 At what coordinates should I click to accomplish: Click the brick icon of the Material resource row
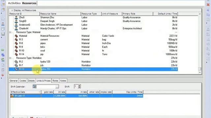point(16,36)
